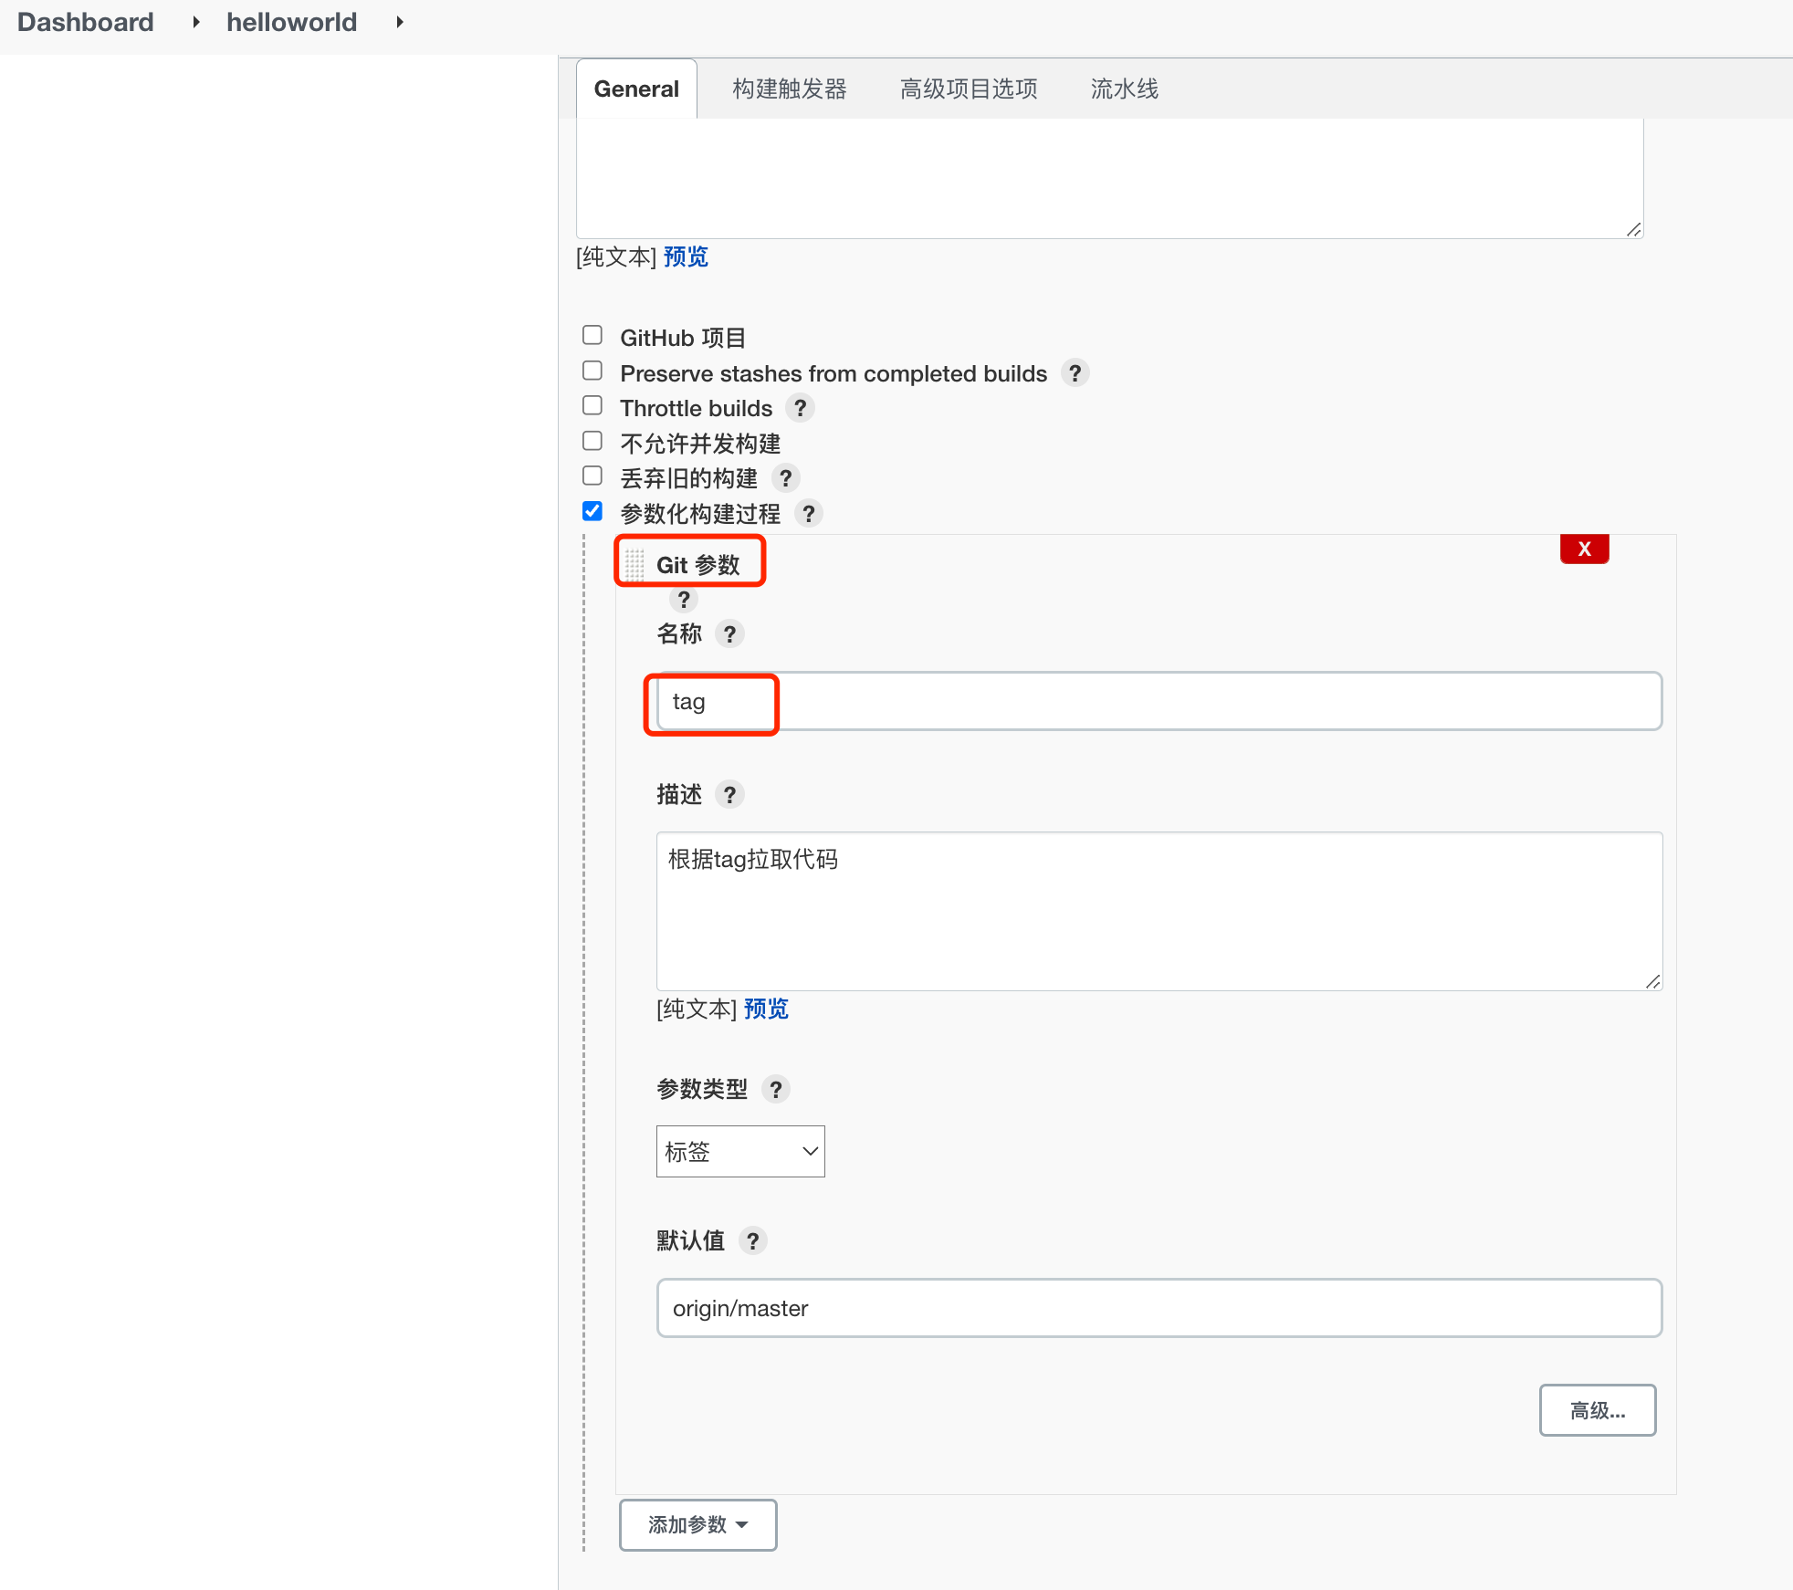Open help for Preserve stashes from completed builds
Viewport: 1793px width, 1590px height.
point(1075,373)
